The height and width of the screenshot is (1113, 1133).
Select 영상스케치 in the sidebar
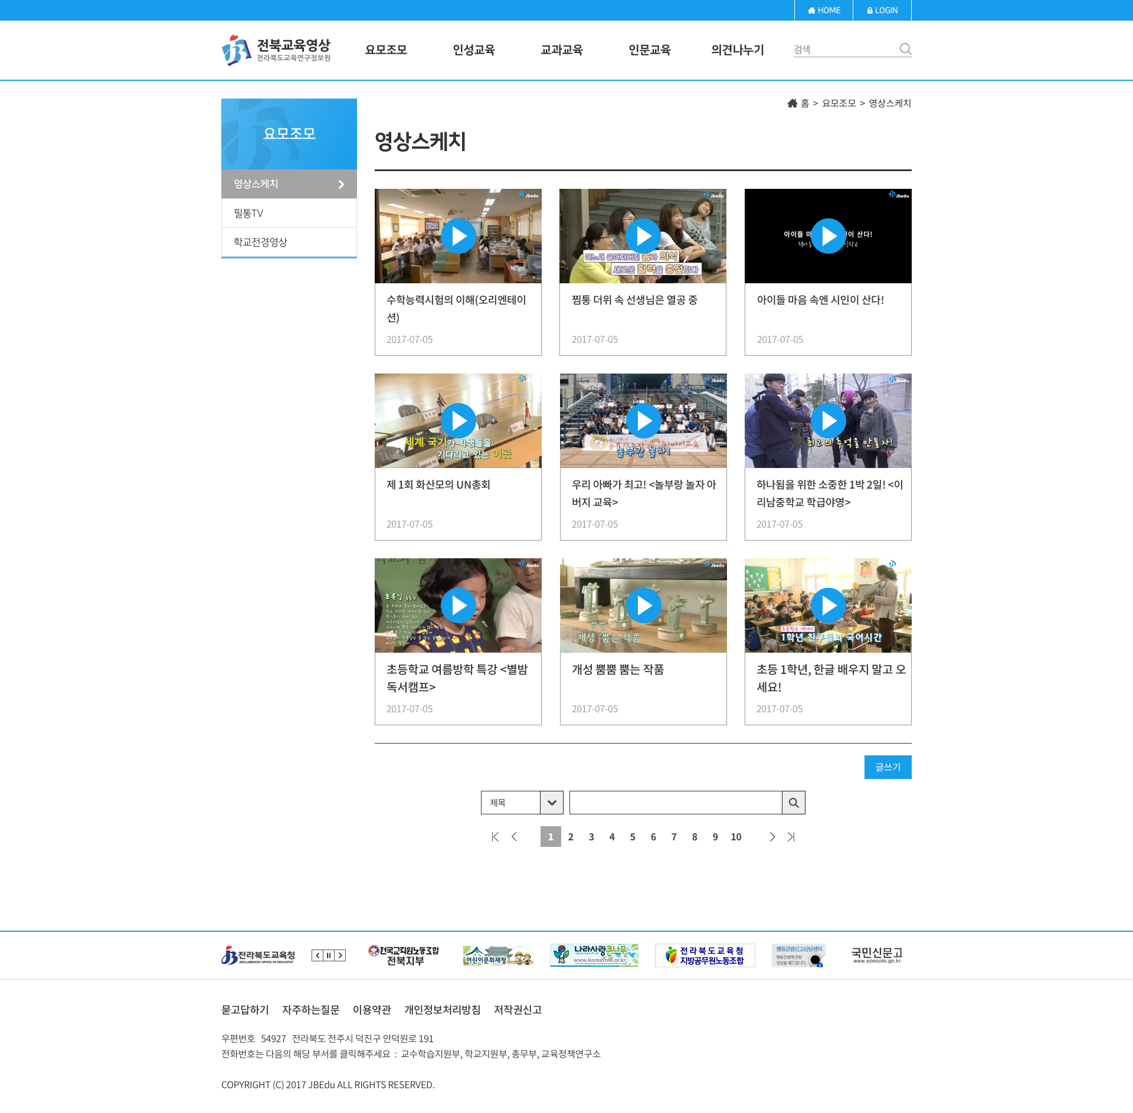289,184
